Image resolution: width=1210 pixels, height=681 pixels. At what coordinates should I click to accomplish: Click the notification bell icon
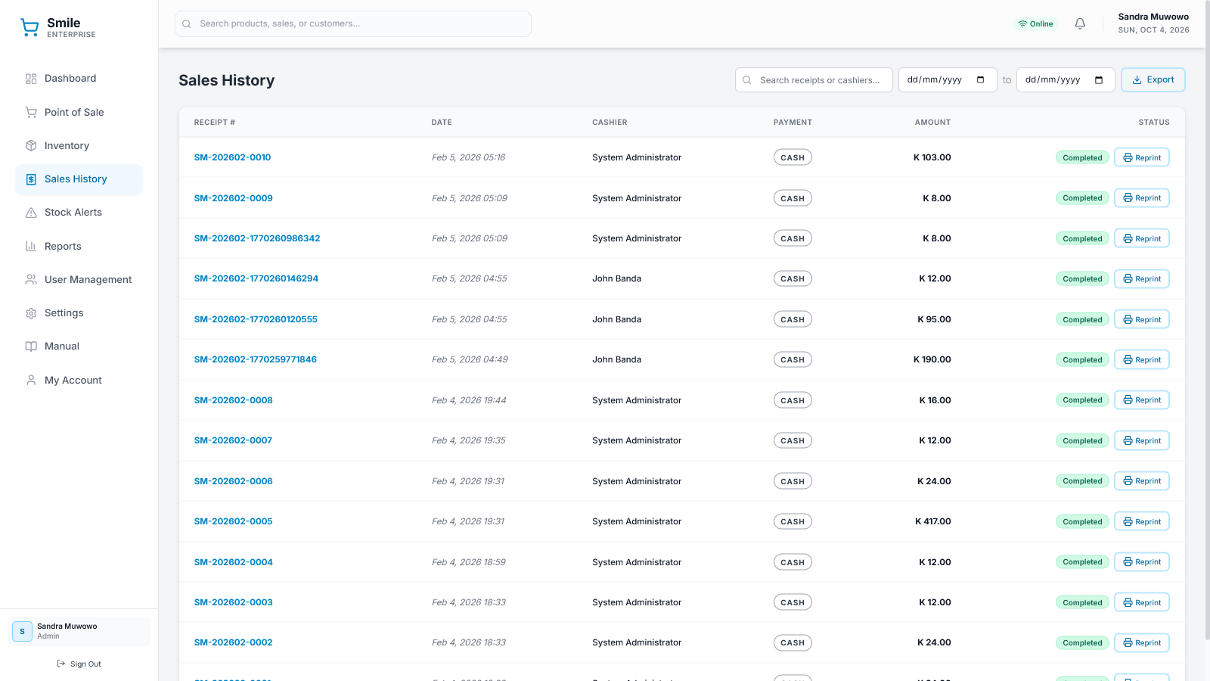pyautogui.click(x=1080, y=23)
